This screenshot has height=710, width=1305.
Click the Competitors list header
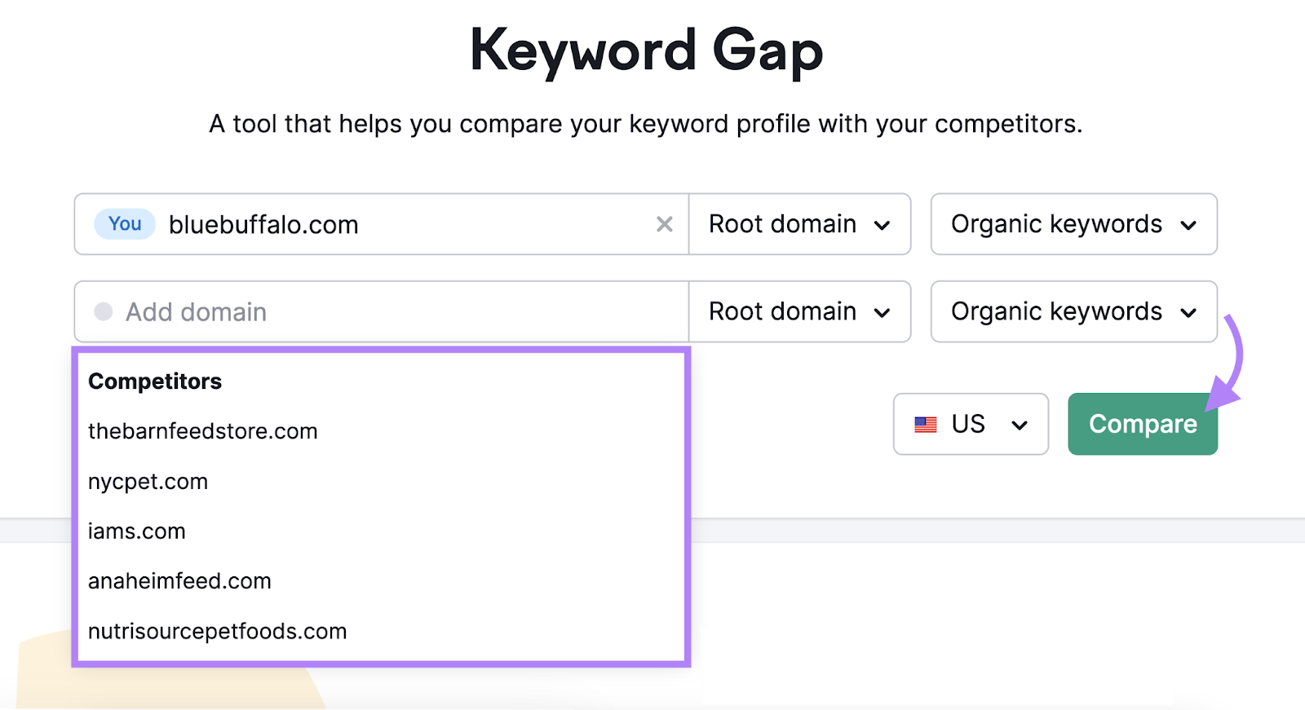tap(155, 380)
